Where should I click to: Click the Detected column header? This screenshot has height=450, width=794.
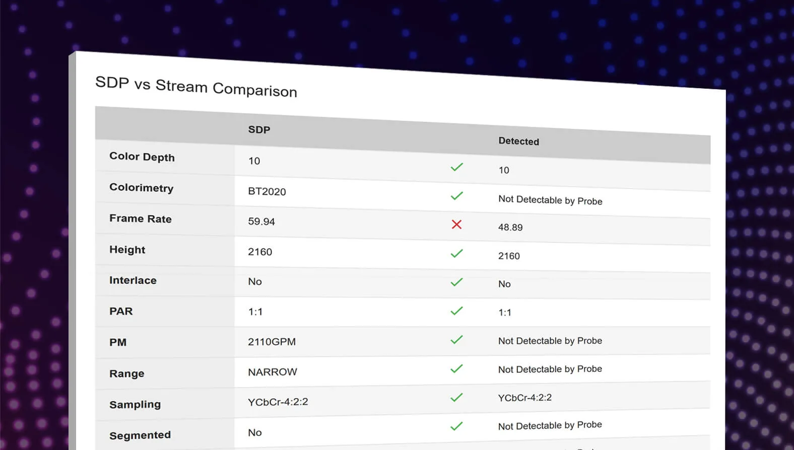pyautogui.click(x=518, y=141)
